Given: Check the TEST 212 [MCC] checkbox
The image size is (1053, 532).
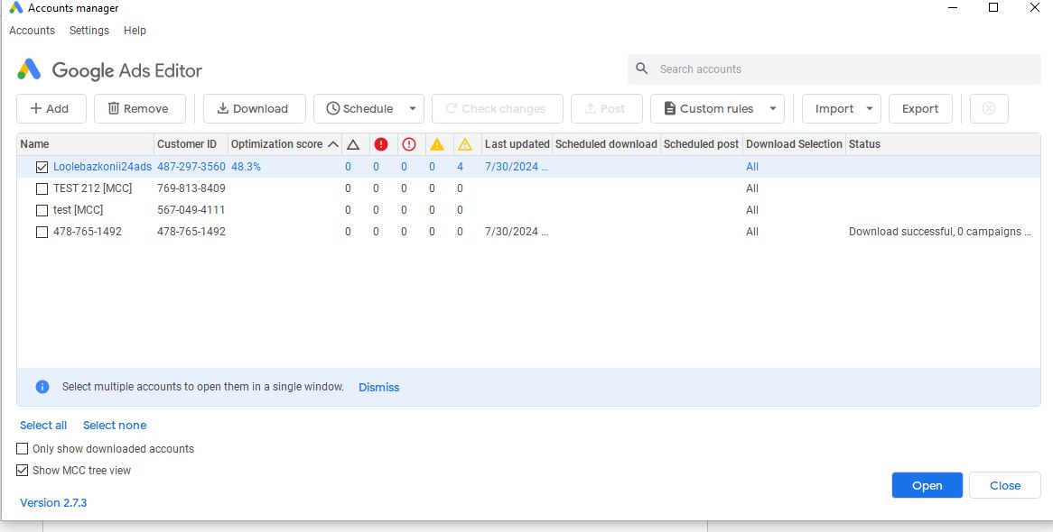Looking at the screenshot, I should coord(42,188).
